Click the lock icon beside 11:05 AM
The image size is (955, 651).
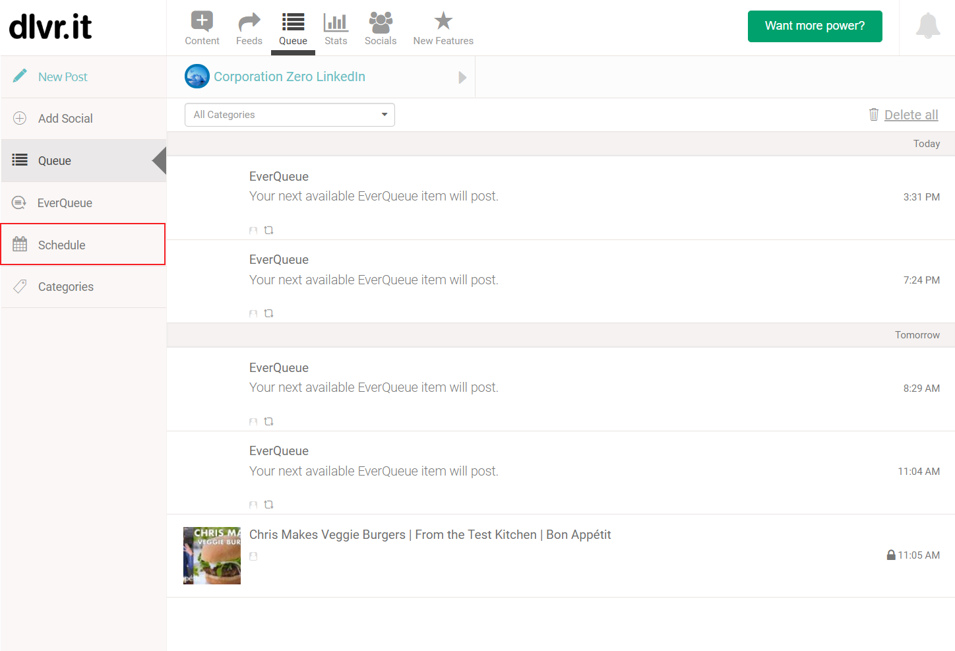[891, 555]
